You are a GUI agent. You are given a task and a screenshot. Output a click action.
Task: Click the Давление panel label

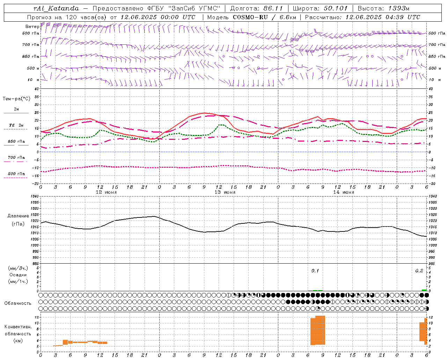18,216
